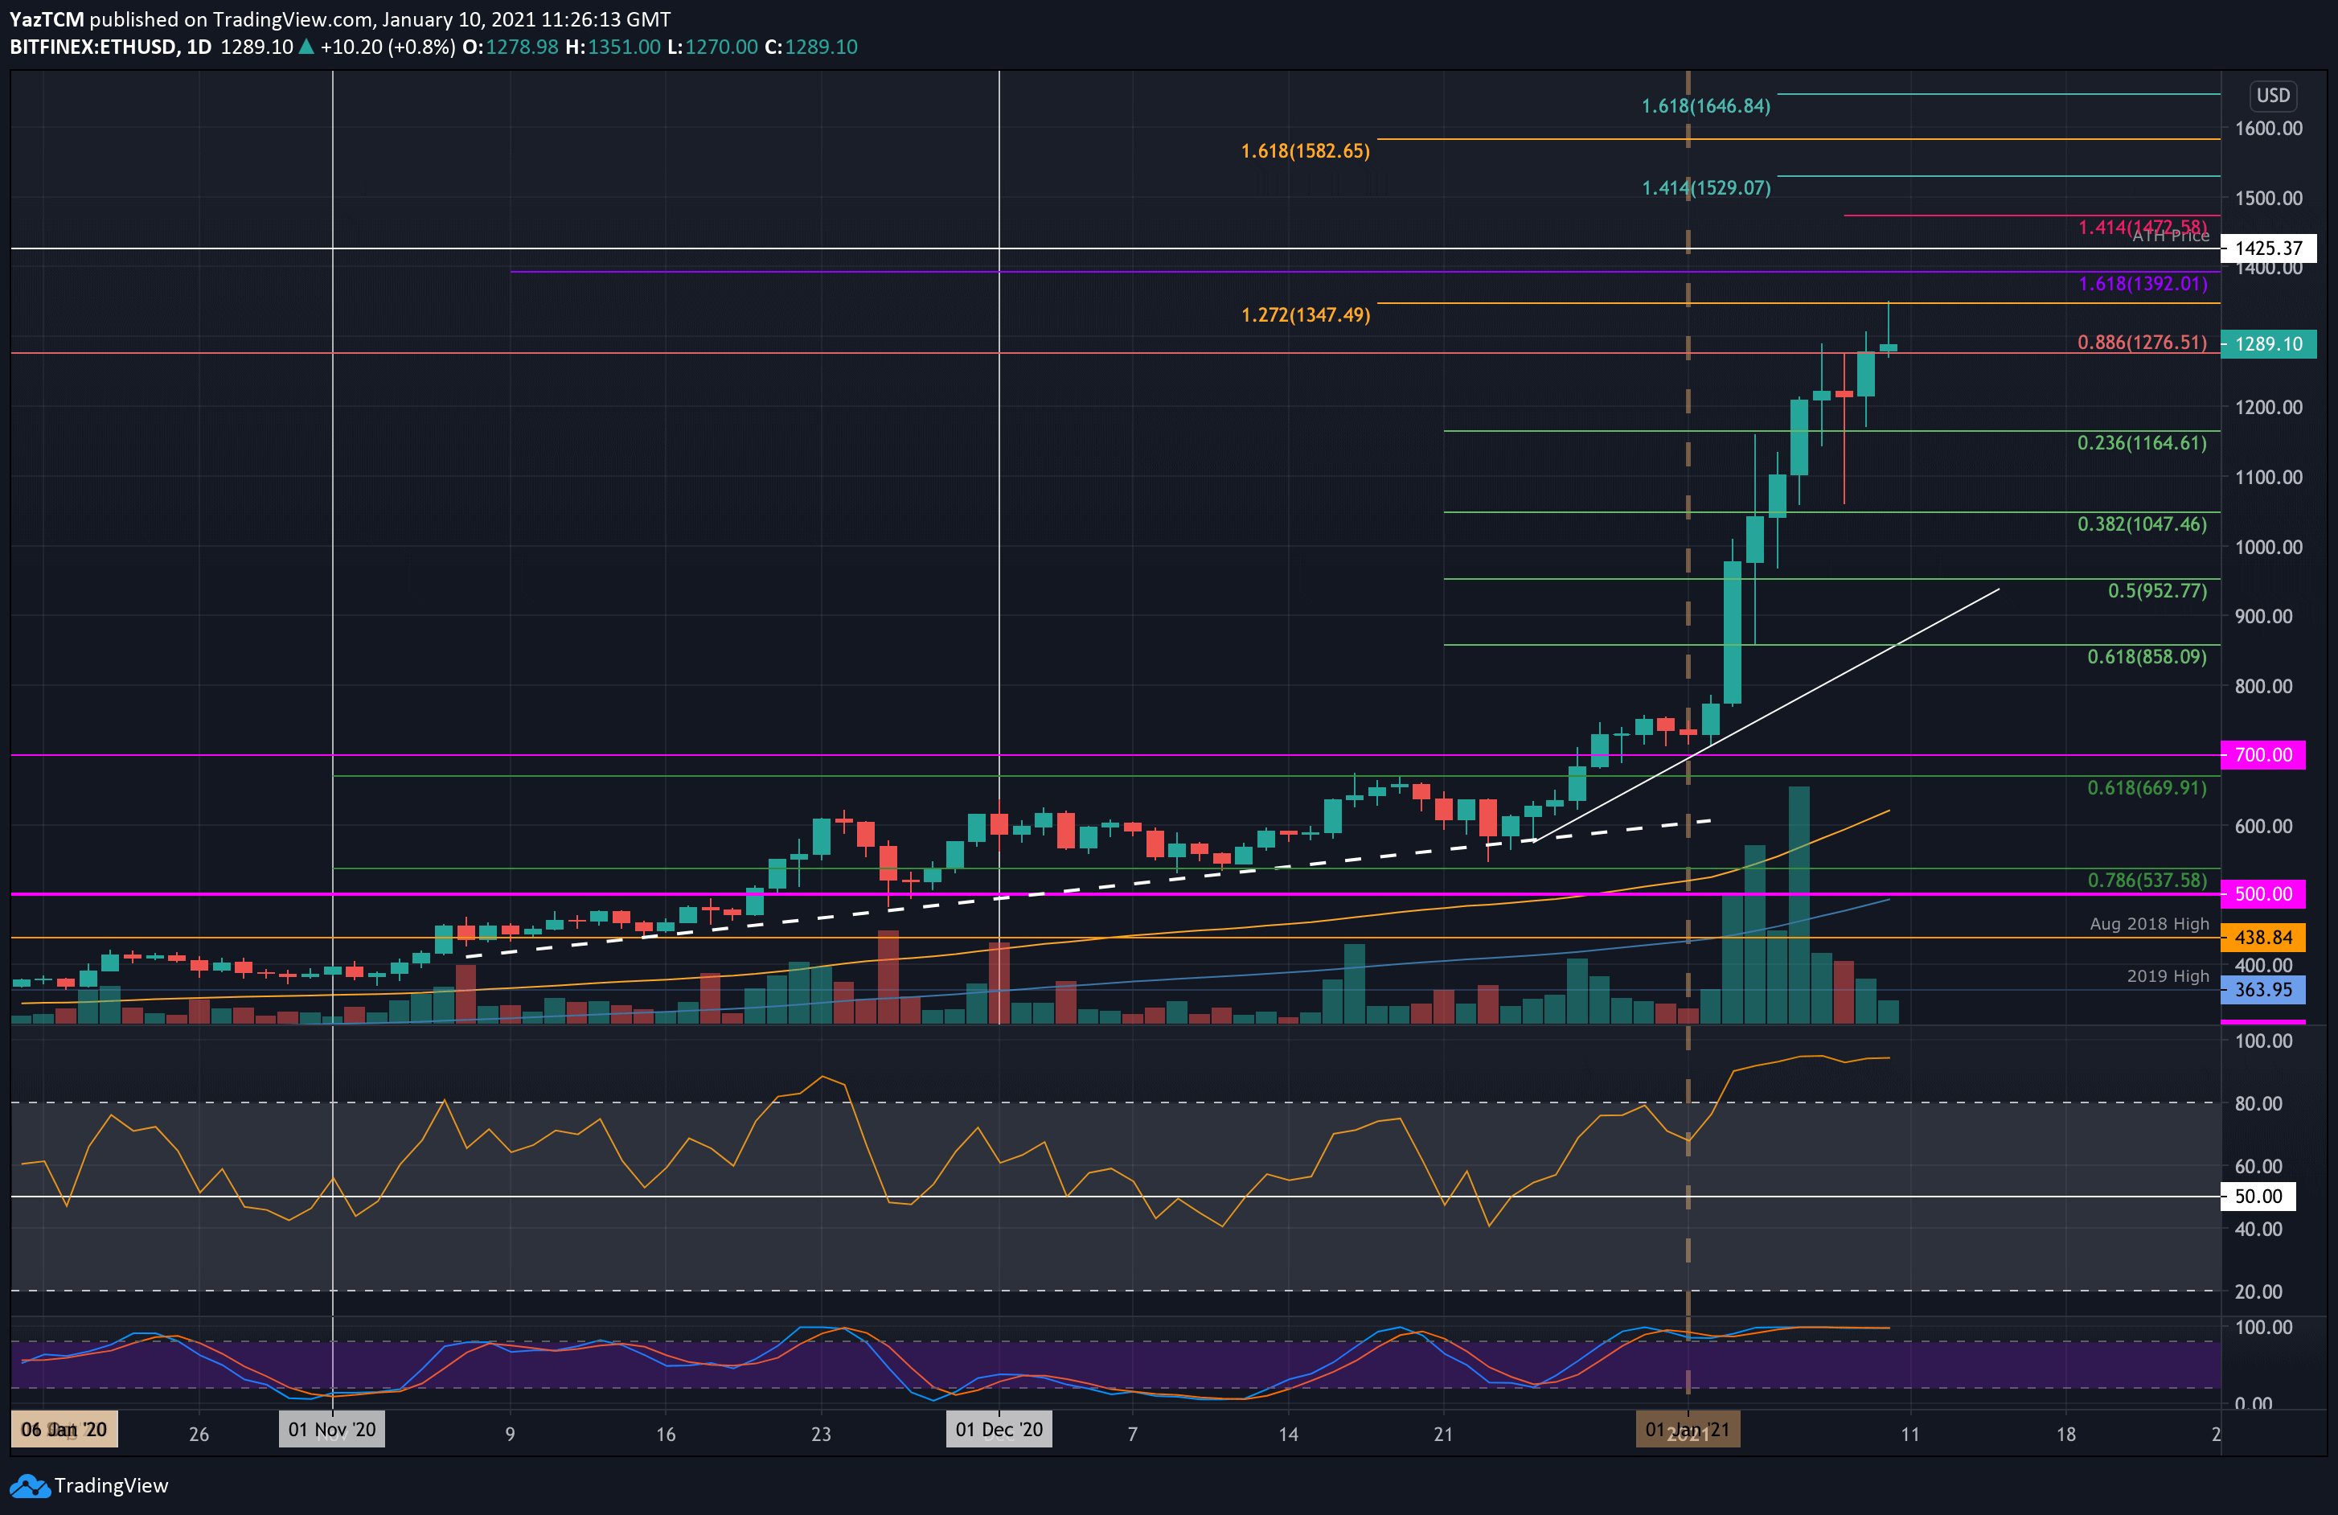
Task: Click the magenta 700.00 price label
Action: pyautogui.click(x=2263, y=756)
